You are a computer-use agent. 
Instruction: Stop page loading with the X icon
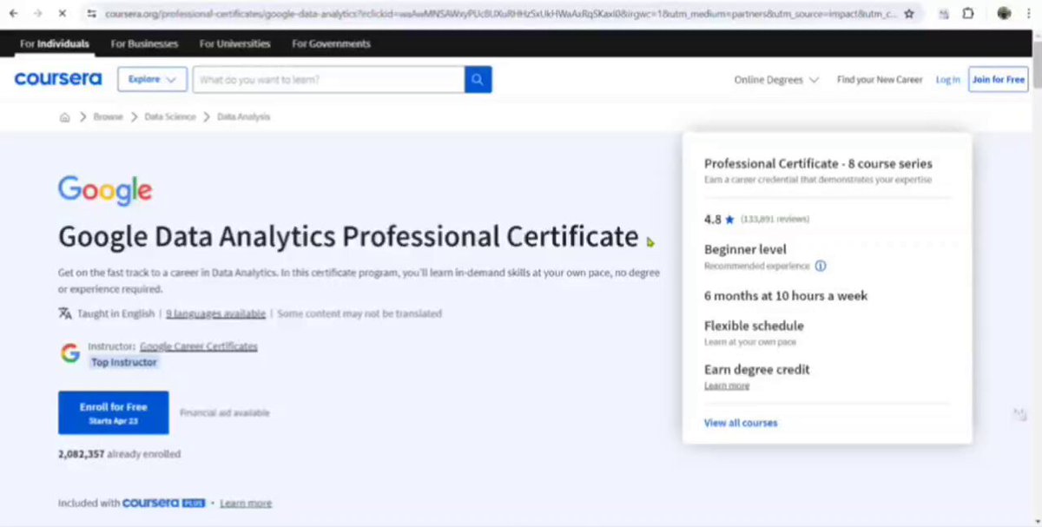tap(64, 14)
